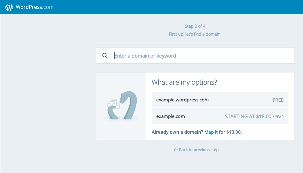The image size is (303, 173).
Task: Click the blue WordPress header bar
Action: point(151,7)
